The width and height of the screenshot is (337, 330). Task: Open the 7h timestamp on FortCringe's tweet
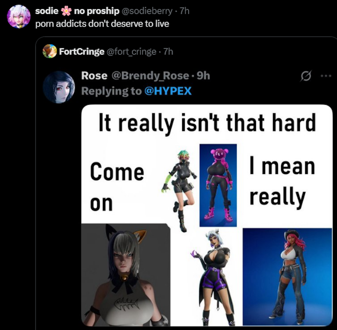(168, 51)
